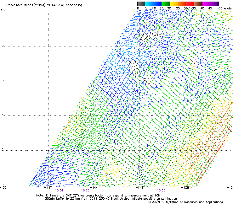The height and width of the screenshot is (204, 233).
Task: Click the latitude label '8'
Action: coord(3,45)
